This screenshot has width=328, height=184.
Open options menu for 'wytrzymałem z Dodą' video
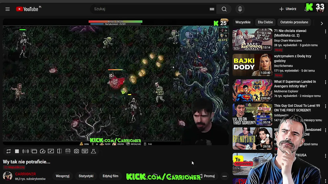[325, 57]
